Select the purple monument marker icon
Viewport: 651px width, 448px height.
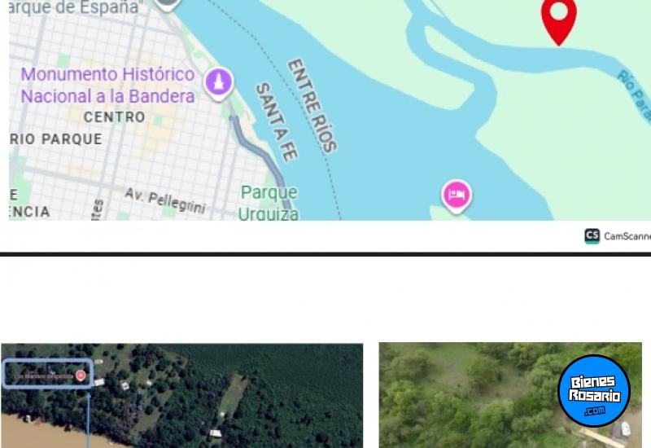[x=218, y=83]
